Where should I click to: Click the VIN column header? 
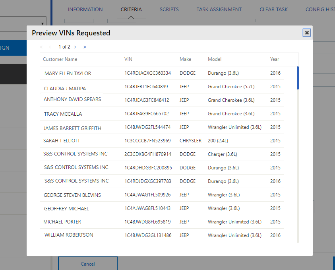128,59
